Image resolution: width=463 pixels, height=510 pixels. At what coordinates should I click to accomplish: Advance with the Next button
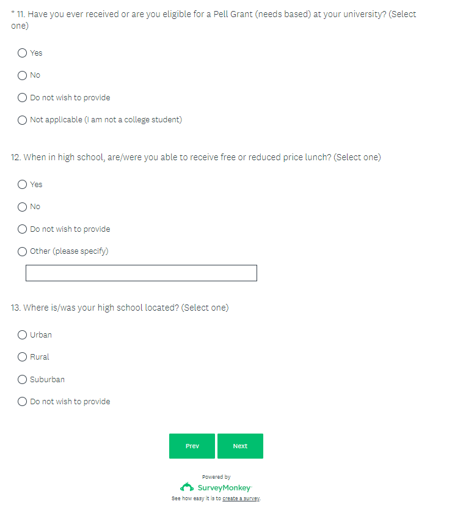click(240, 446)
